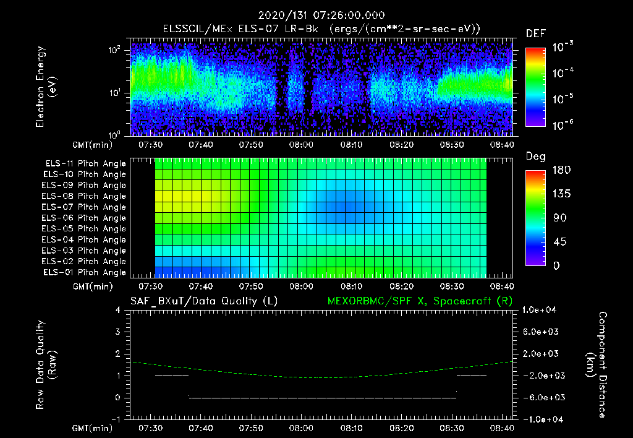Click GMT(min) label under electron energy spectrogram
This screenshot has height=438, width=633.
93,145
